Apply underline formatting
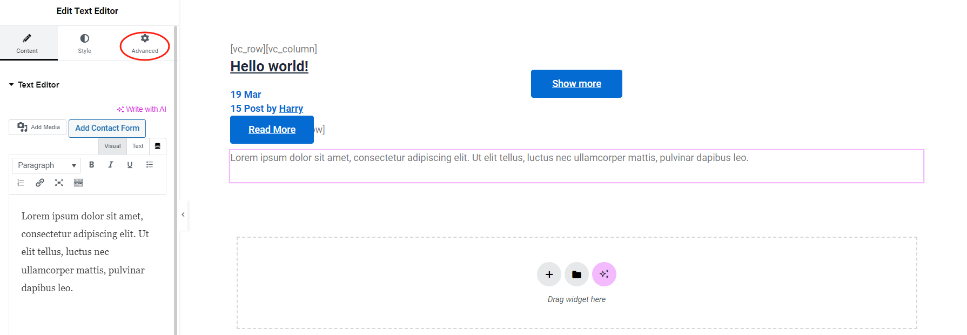The height and width of the screenshot is (335, 967). 130,164
